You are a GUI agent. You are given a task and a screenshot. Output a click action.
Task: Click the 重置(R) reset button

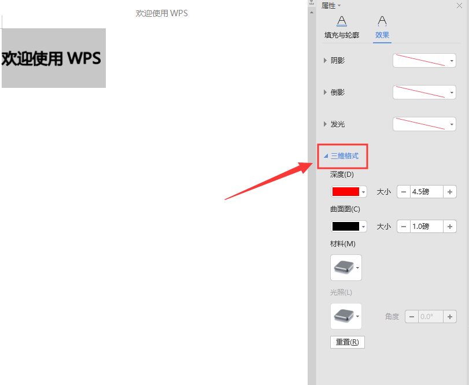pos(347,342)
